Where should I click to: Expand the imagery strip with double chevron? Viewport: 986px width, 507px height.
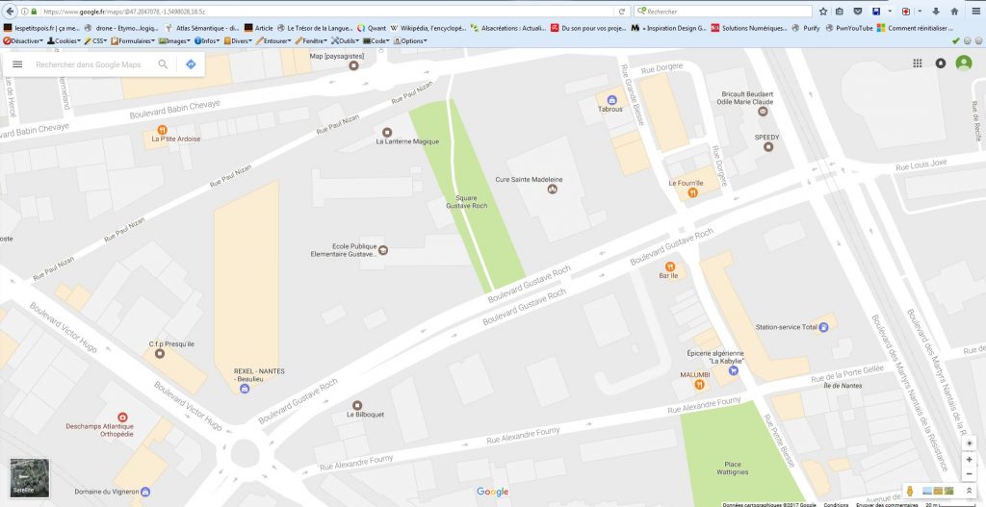pos(970,492)
